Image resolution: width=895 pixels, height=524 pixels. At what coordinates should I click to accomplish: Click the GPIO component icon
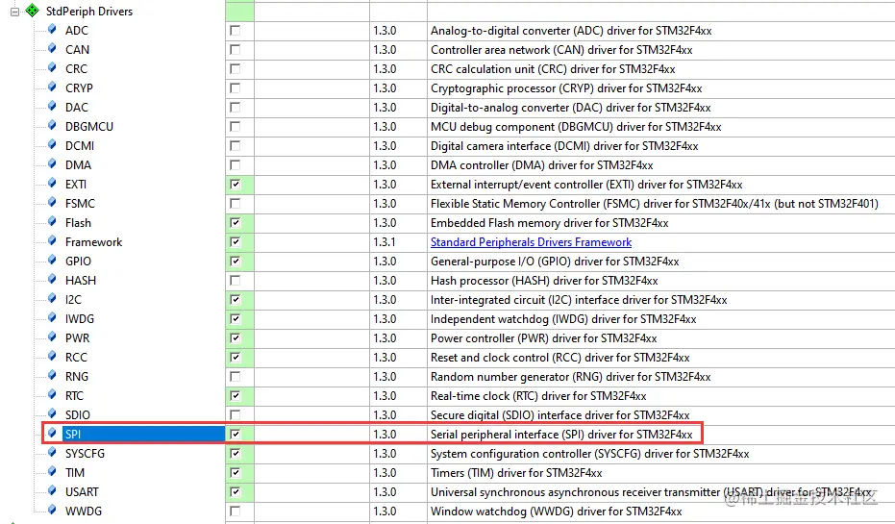click(x=52, y=260)
